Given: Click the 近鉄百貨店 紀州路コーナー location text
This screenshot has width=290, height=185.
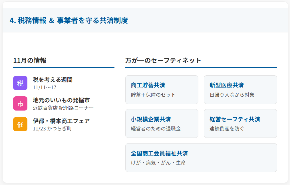Looking at the screenshot, I should tap(63, 108).
